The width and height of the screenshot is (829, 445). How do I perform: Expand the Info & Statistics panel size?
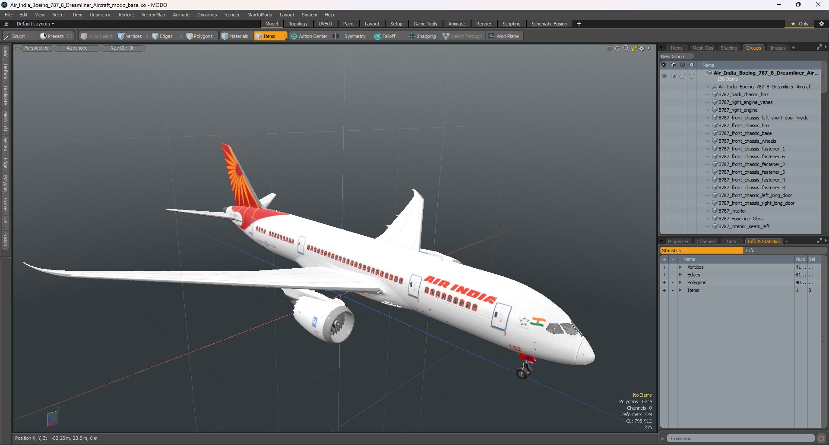pyautogui.click(x=819, y=241)
